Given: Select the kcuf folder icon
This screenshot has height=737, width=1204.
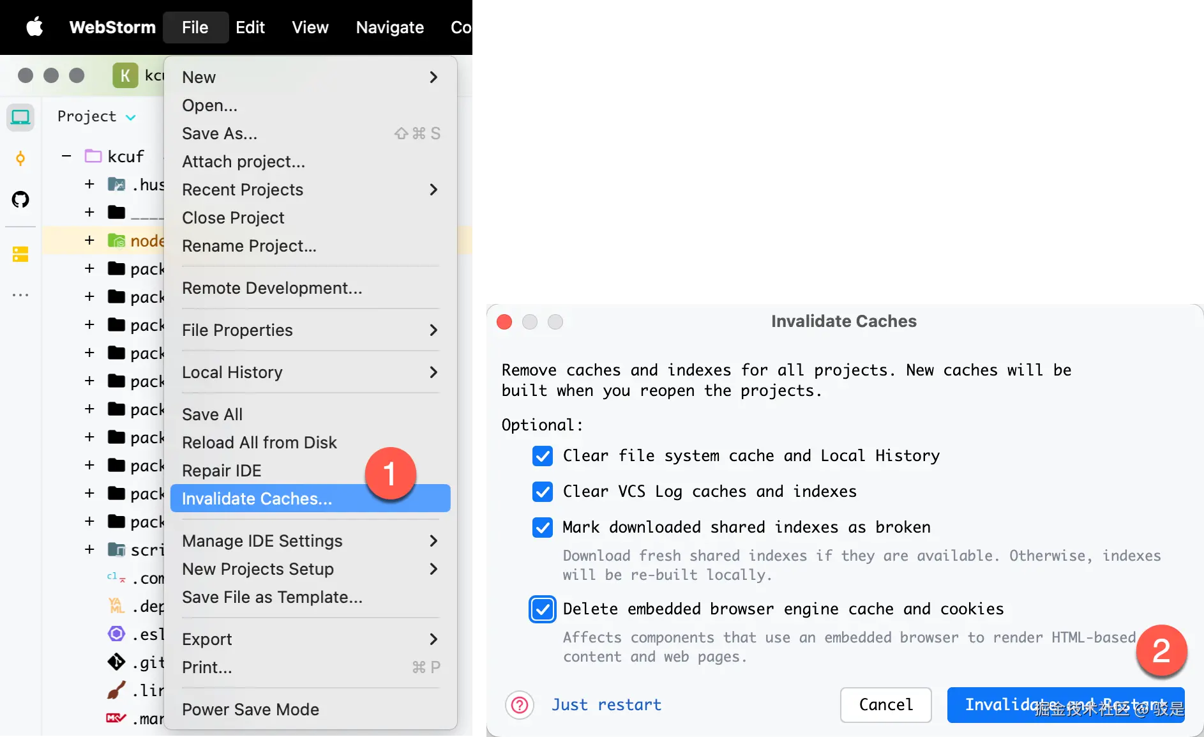Looking at the screenshot, I should tap(93, 156).
